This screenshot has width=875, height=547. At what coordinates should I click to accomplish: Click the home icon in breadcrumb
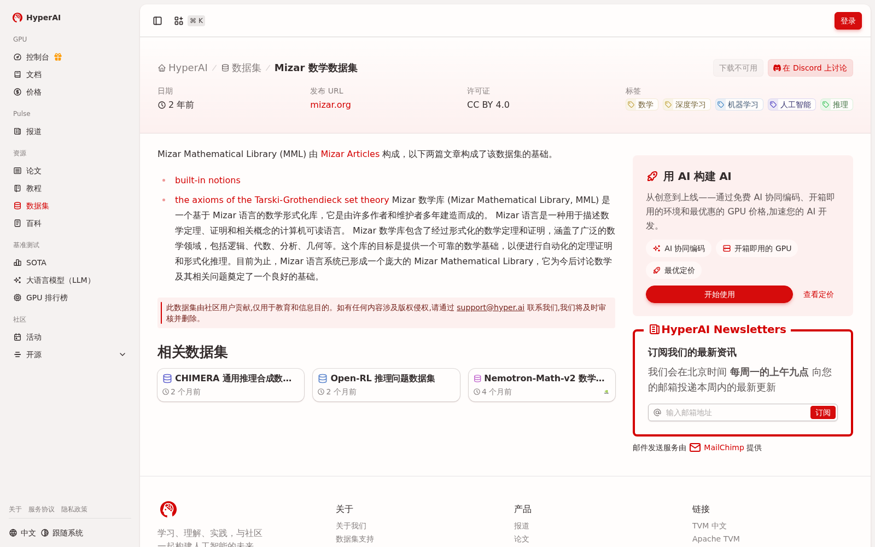coord(162,68)
